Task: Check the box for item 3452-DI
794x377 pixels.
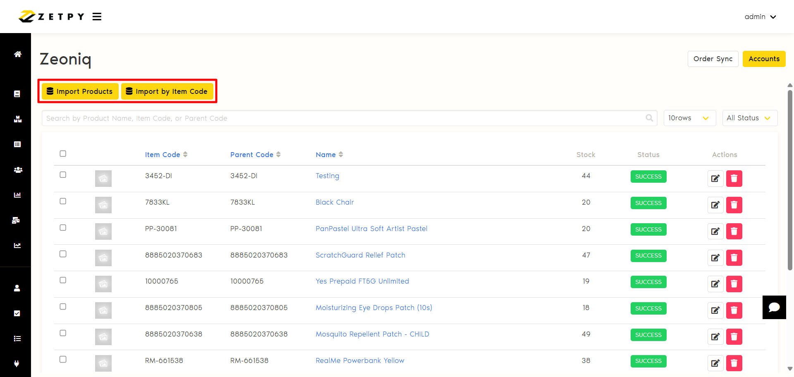Action: click(63, 174)
